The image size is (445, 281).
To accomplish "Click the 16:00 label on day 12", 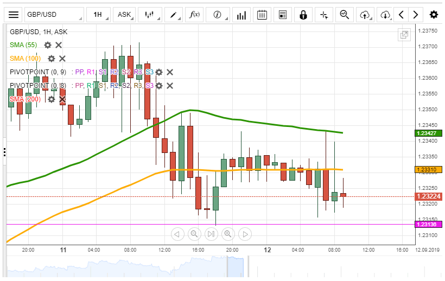I will click(402, 250).
